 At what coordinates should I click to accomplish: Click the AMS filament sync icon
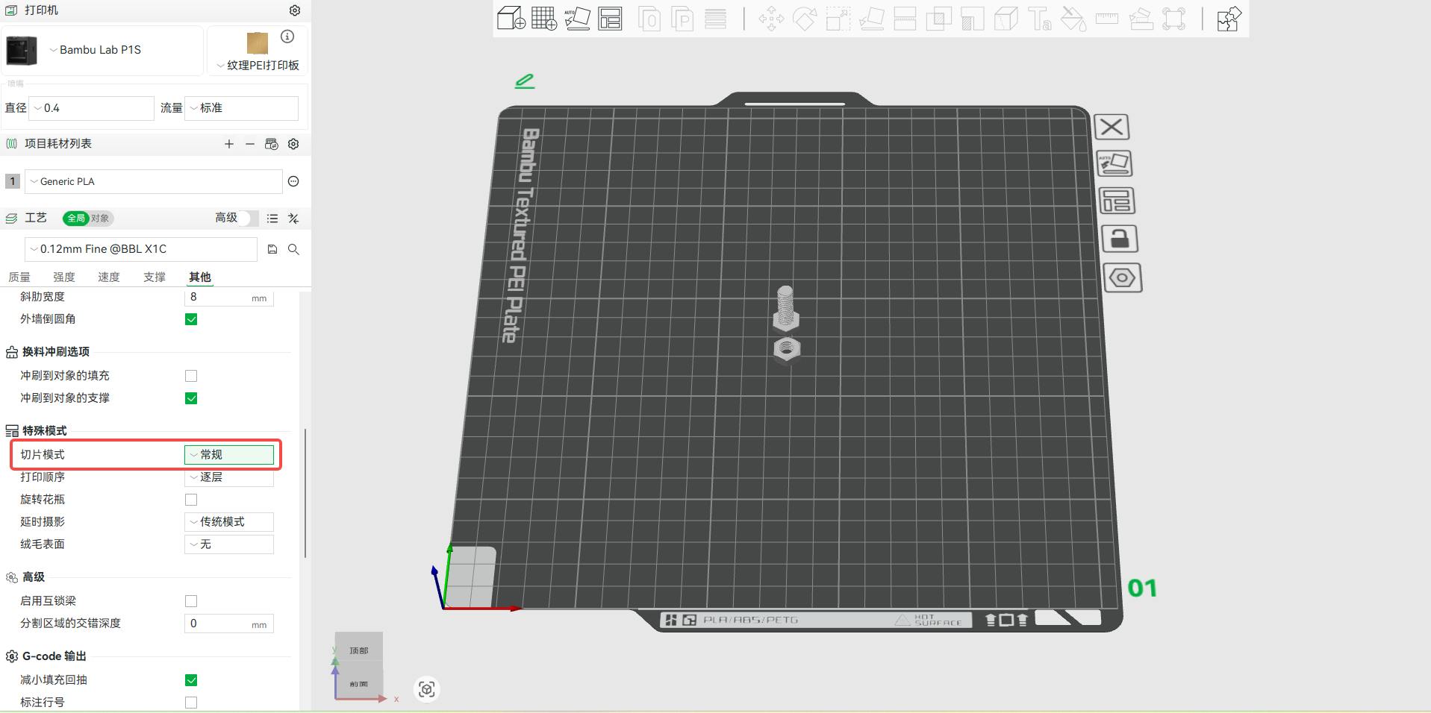click(x=272, y=144)
